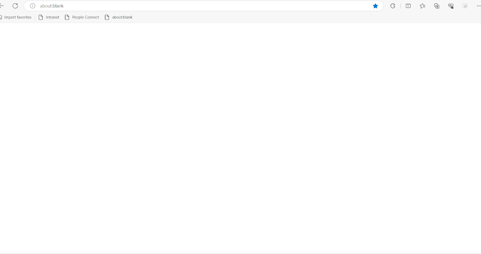Open Settings and more ellipsis menu
This screenshot has width=481, height=254.
click(479, 6)
